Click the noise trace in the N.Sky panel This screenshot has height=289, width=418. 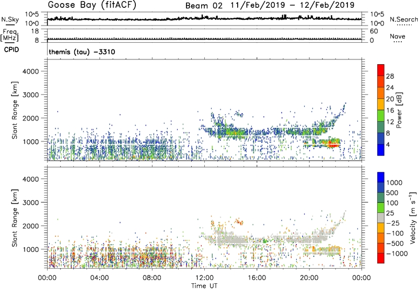pyautogui.click(x=204, y=19)
